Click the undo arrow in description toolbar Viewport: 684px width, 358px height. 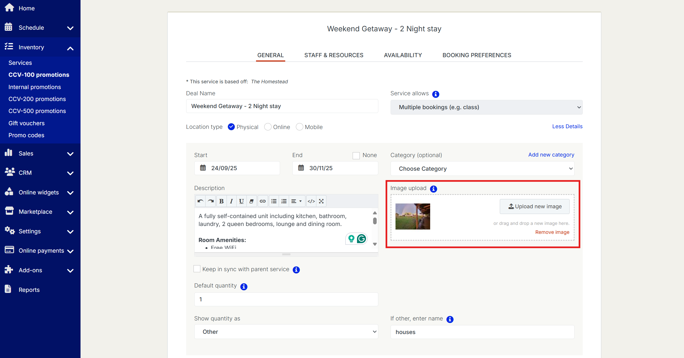200,201
